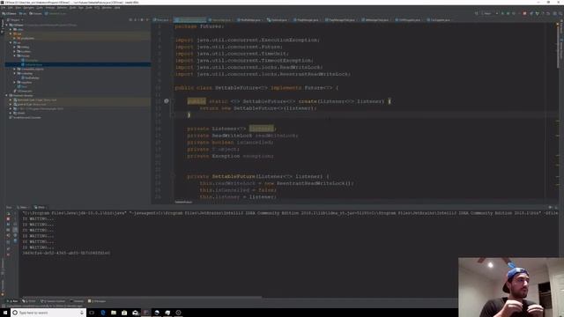Click the webcam video thumbnail
This screenshot has height=317, width=564.
(x=511, y=287)
